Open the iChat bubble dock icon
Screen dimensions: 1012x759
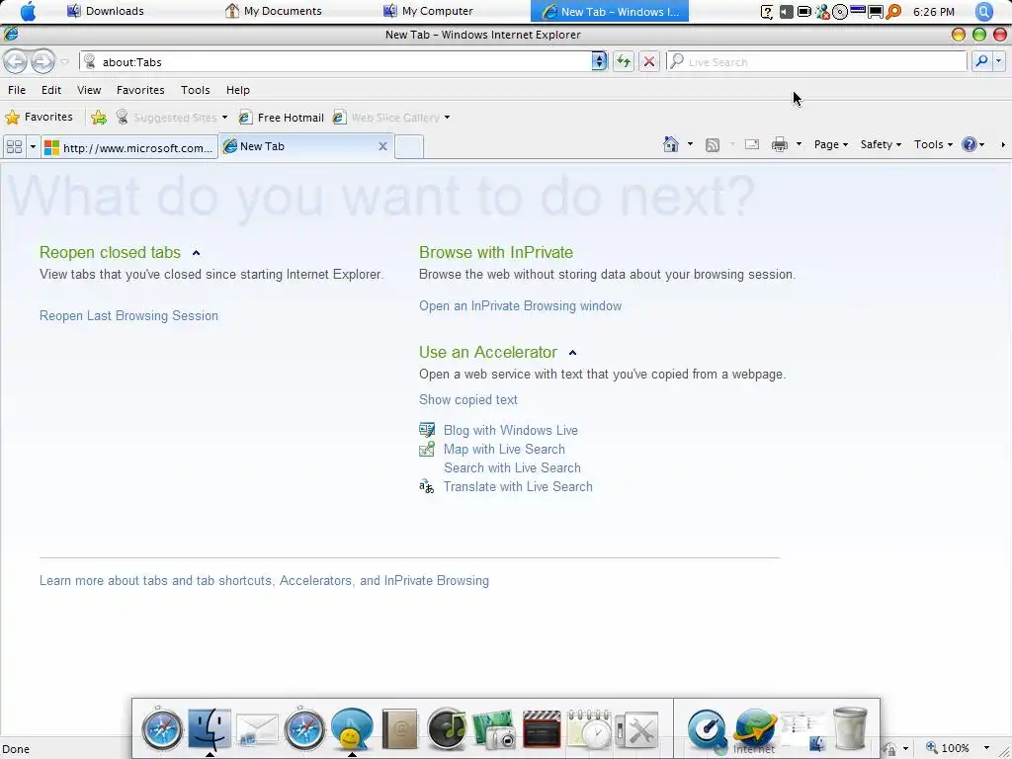pyautogui.click(x=353, y=729)
